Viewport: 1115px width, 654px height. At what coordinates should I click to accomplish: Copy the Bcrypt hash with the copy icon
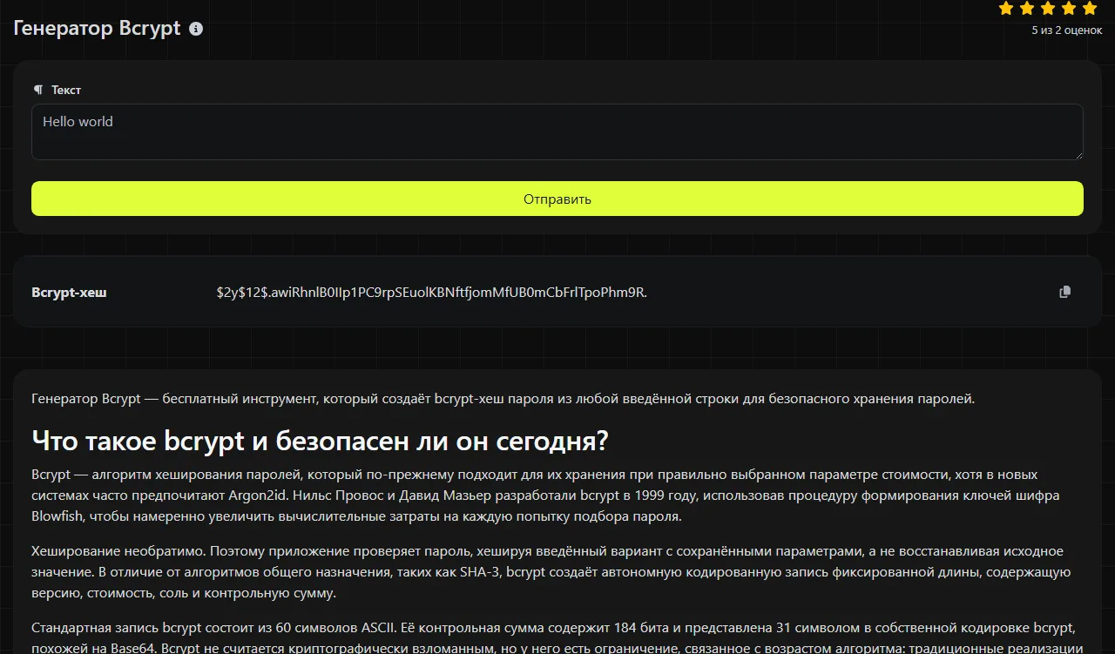point(1064,292)
